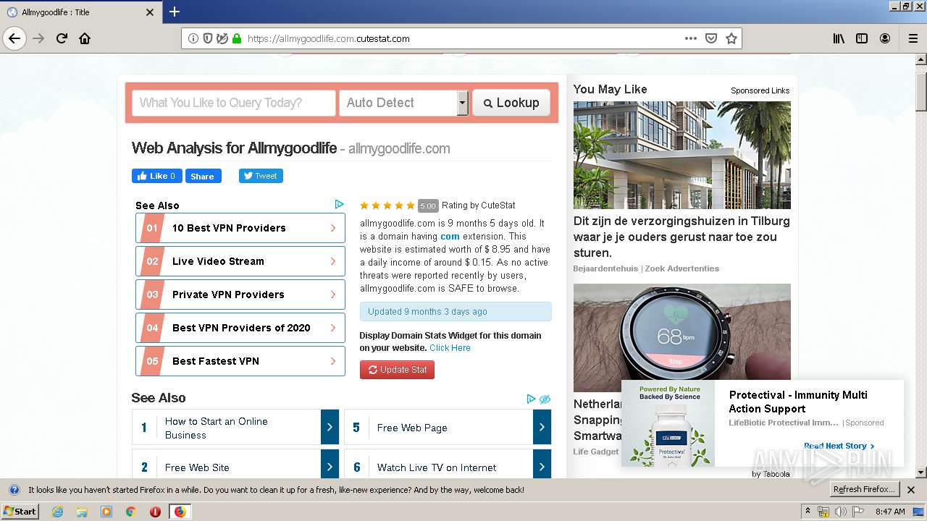
Task: Open the Auto Detect dropdown
Action: 403,103
